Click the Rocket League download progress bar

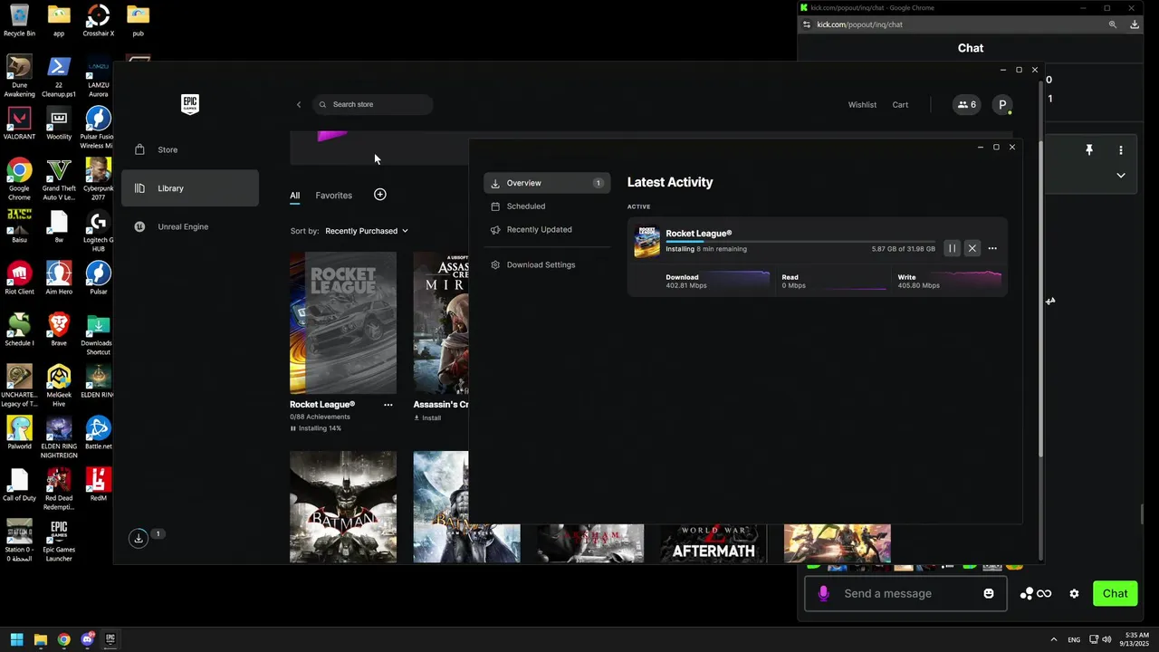(800, 242)
